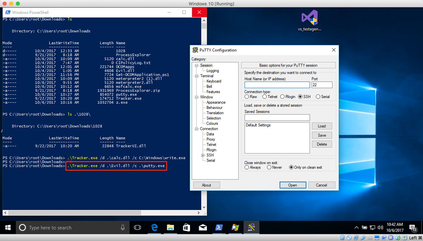Screen dimensions: 423x241
Task: Open PowerShell from the taskbar
Action: pos(219,228)
